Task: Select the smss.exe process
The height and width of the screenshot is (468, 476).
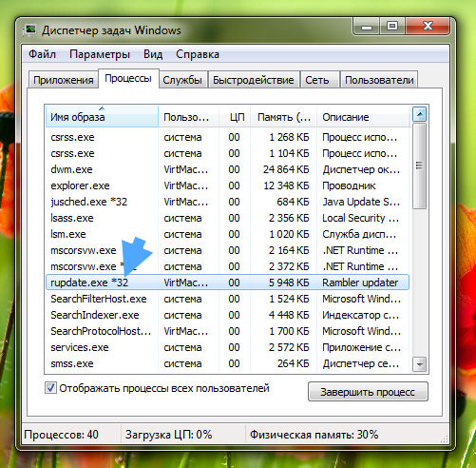Action: (227, 363)
